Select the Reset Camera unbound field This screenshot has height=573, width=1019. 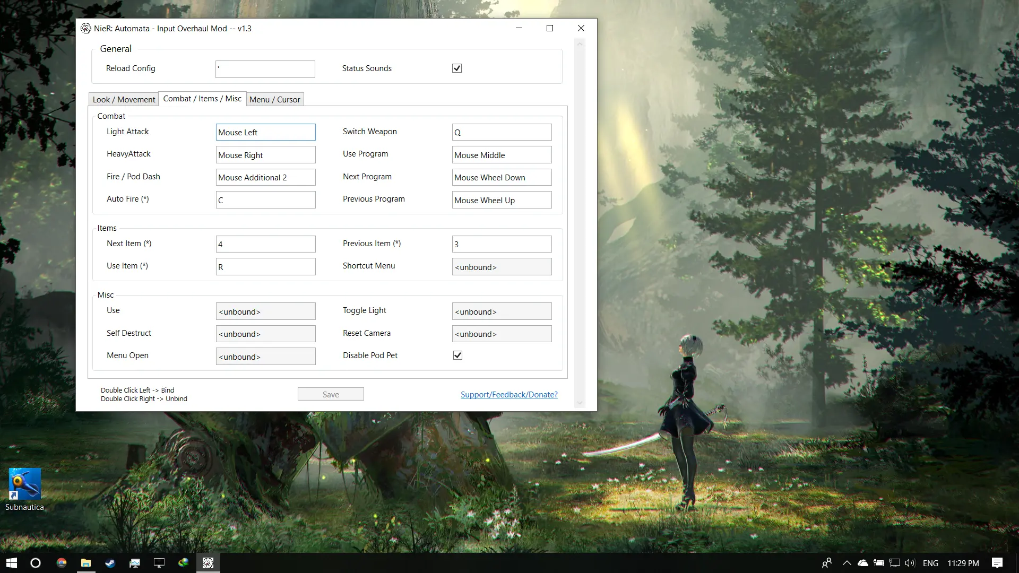click(502, 334)
